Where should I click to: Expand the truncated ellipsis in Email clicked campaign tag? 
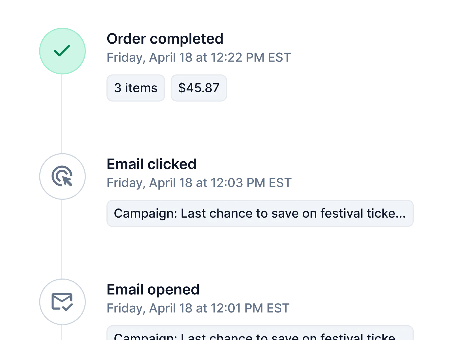[x=400, y=214]
